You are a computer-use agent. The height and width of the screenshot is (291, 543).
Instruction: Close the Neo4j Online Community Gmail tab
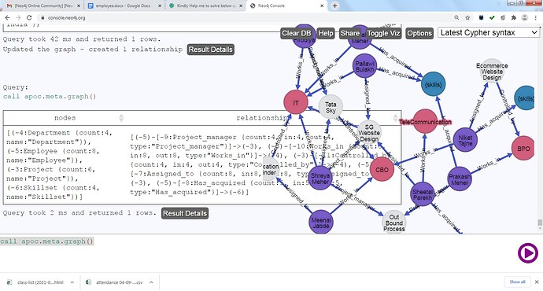coord(79,6)
